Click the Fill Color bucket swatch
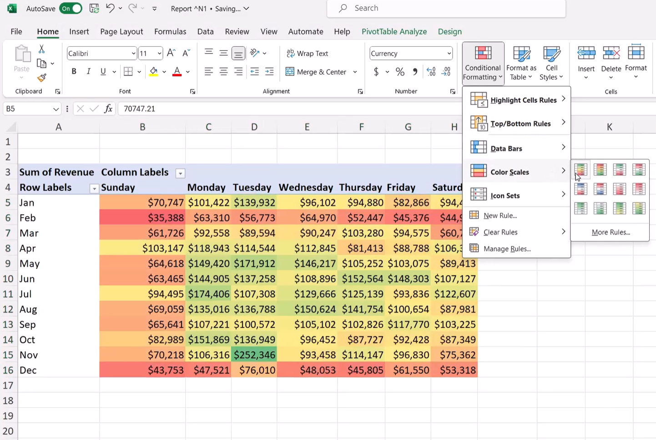656x440 pixels. pos(154,72)
